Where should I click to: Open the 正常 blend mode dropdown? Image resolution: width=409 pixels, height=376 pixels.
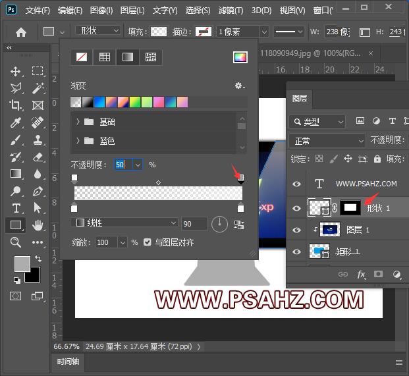point(327,141)
